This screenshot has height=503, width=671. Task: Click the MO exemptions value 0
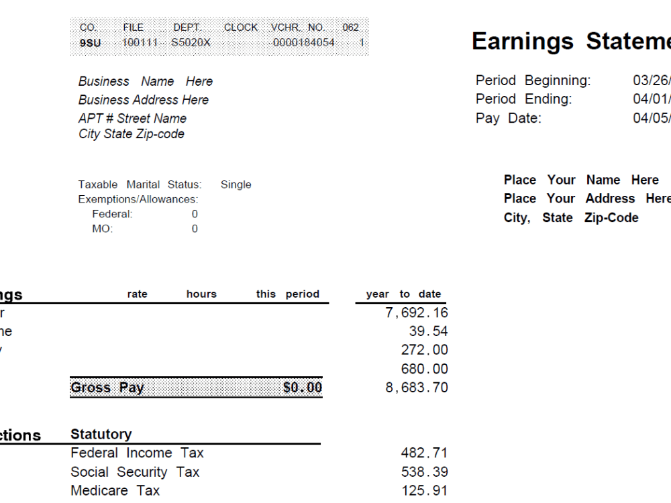194,228
